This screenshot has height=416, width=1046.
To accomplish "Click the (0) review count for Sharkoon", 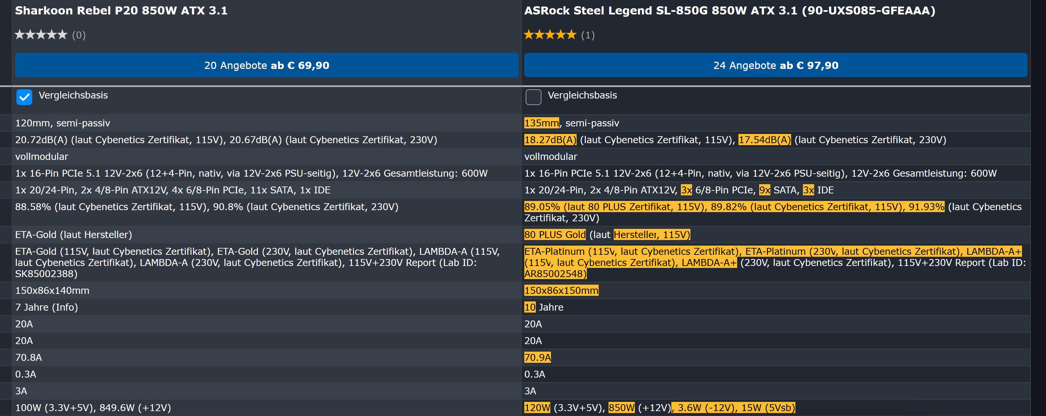I will click(x=79, y=35).
